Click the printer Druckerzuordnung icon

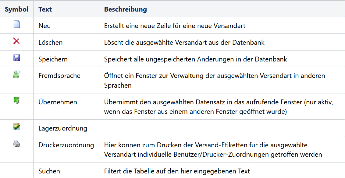pyautogui.click(x=16, y=144)
